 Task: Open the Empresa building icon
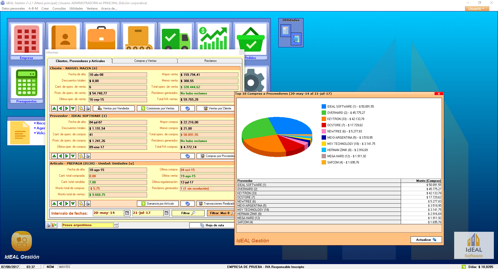26,39
